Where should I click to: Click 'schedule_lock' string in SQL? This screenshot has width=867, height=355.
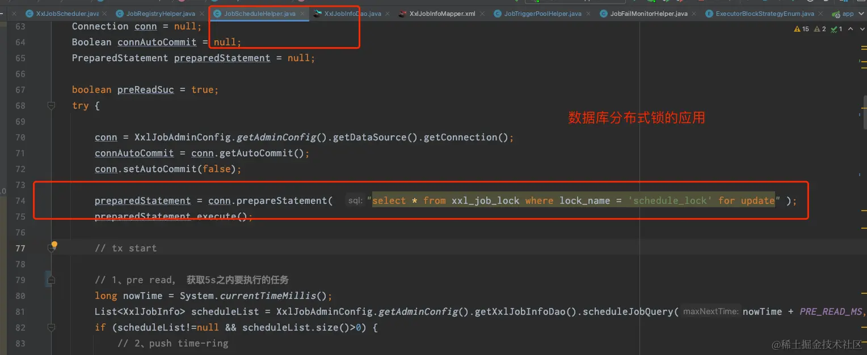(x=670, y=200)
